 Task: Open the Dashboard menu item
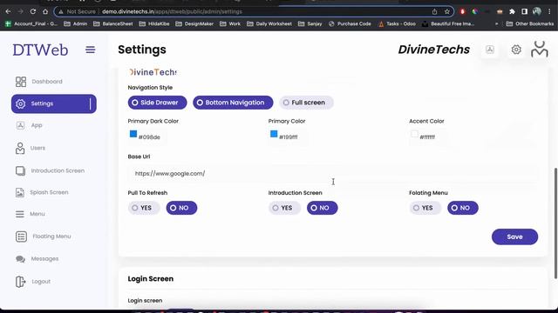coord(47,82)
